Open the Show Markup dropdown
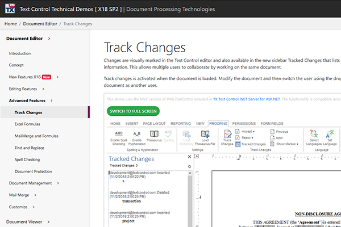This screenshot has width=341, height=227. (x=284, y=144)
